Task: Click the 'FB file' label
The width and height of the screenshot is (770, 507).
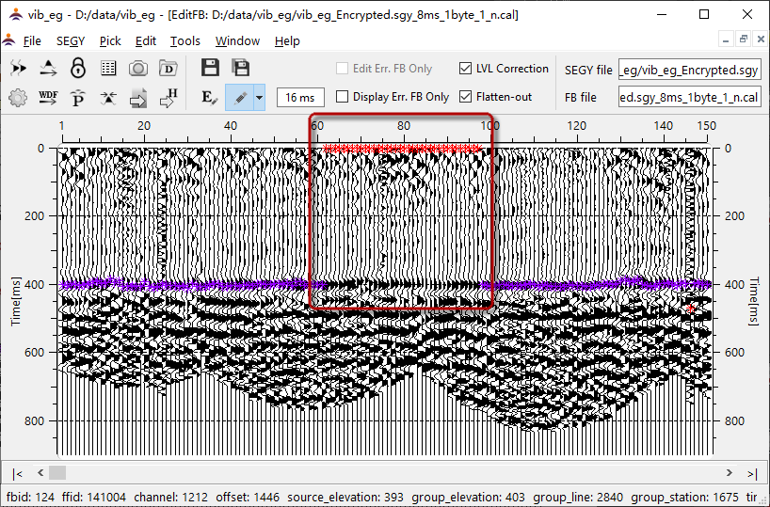Action: pyautogui.click(x=581, y=97)
